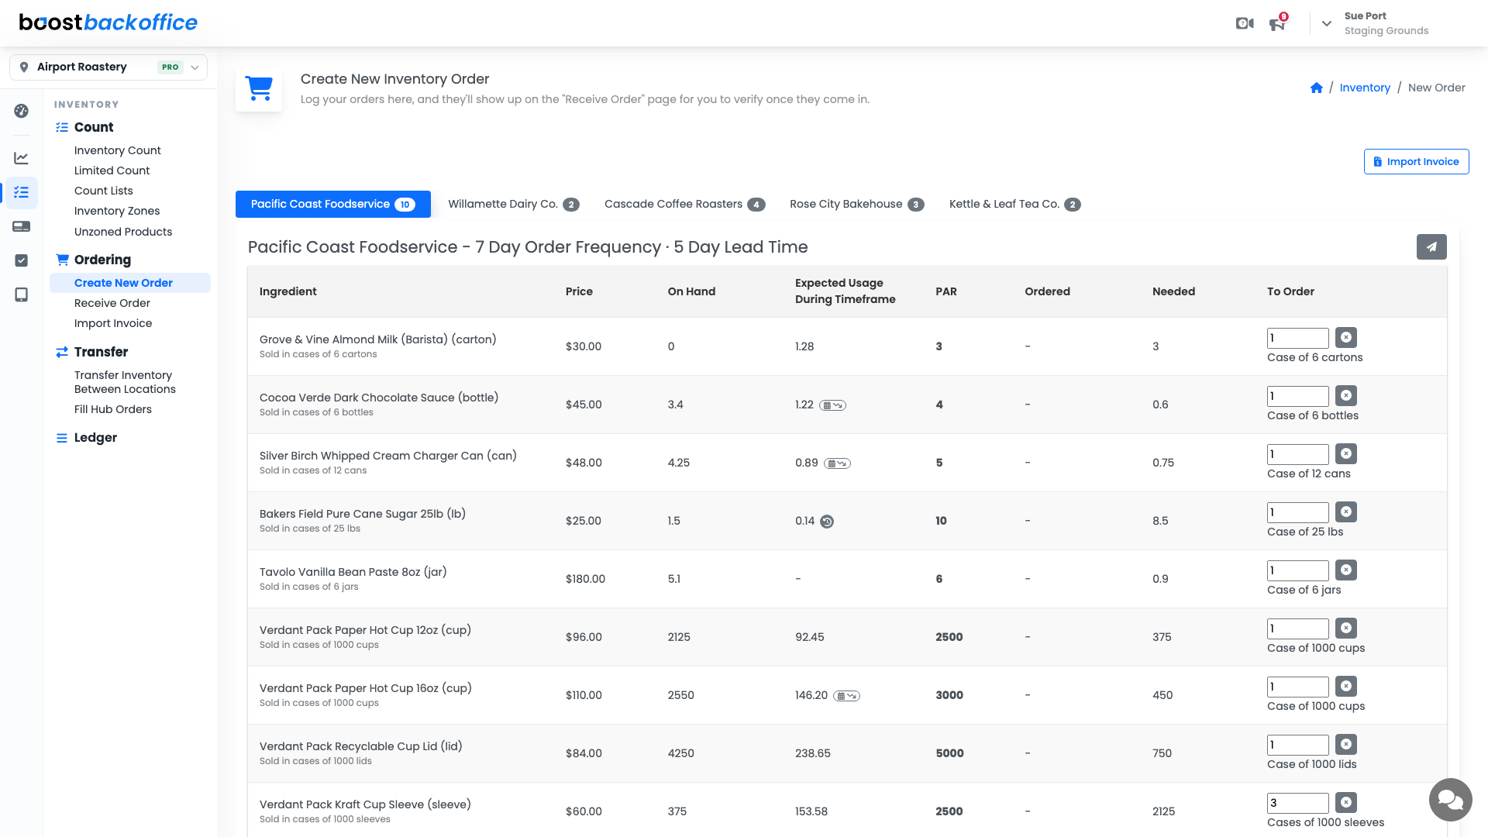Click To Order field for Almond Milk
The height and width of the screenshot is (837, 1488).
click(x=1298, y=338)
